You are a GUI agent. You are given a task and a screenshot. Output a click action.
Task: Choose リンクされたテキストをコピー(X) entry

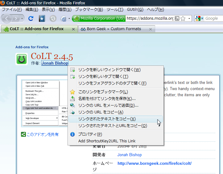pyautogui.click(x=116, y=119)
